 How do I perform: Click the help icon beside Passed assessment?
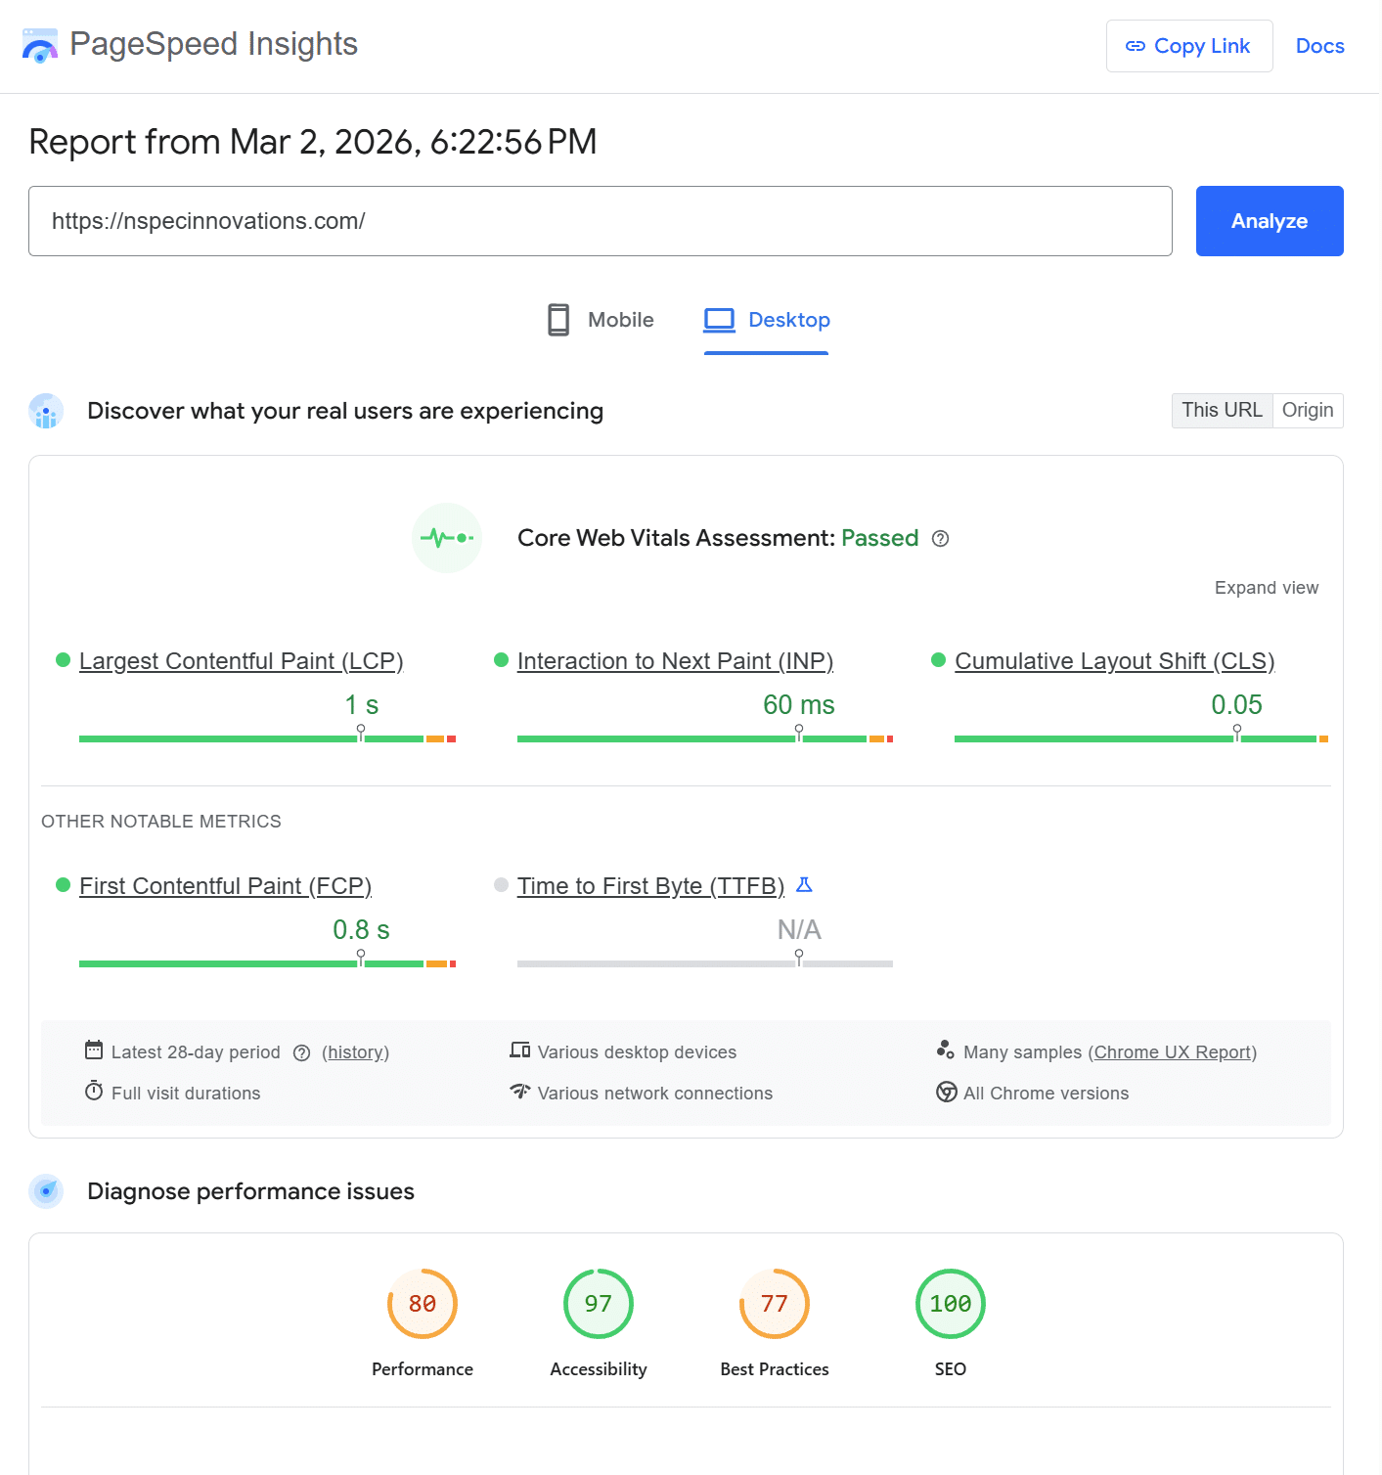[x=940, y=539]
